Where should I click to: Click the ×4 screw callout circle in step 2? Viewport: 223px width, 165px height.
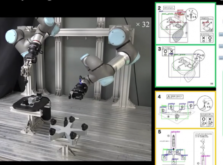tap(191, 14)
